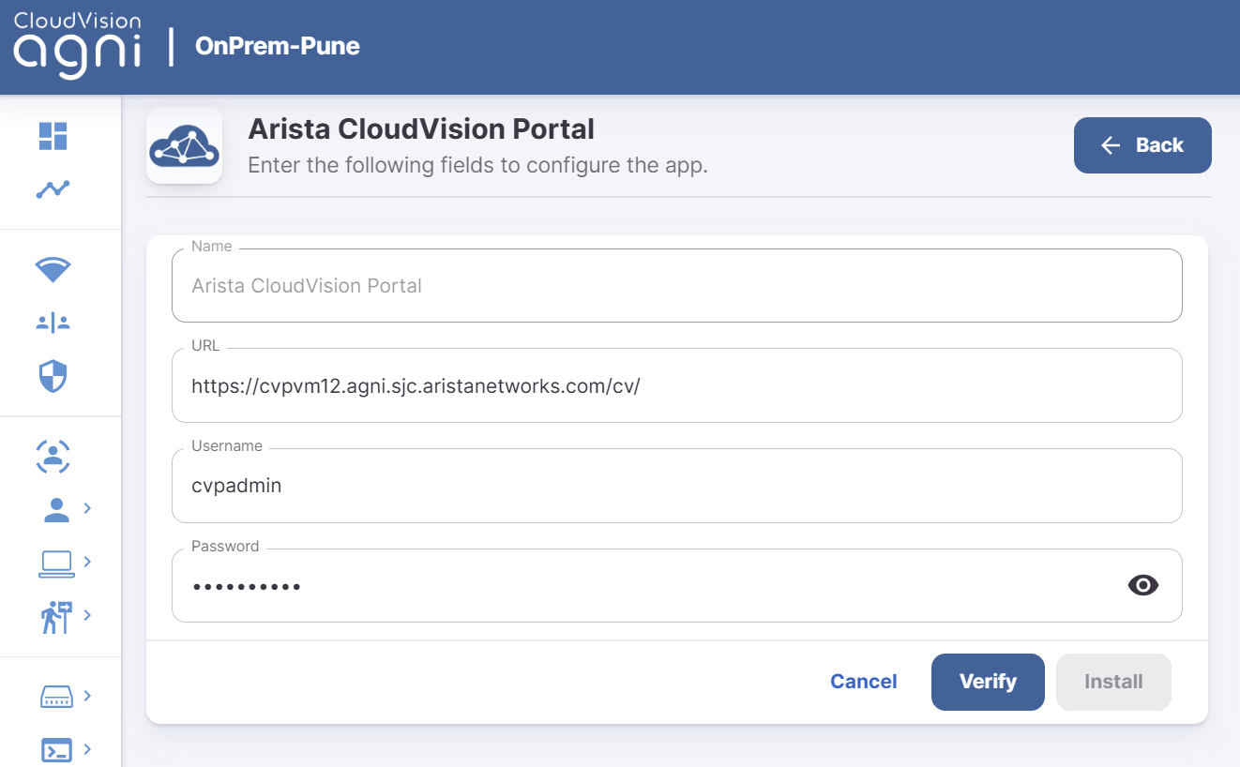Toggle password visibility with the eye icon
This screenshot has width=1240, height=767.
point(1142,585)
